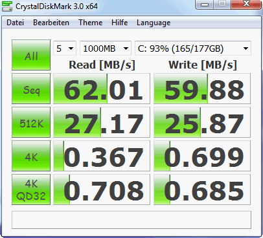Image resolution: width=263 pixels, height=238 pixels.
Task: Select the 4K read result 0.367
Action: click(x=102, y=156)
